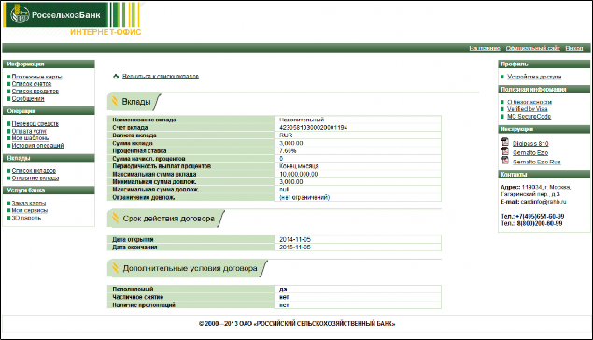593x340 pixels.
Task: Click the 'ИНТЕРНЕТ-ОФИС' header caption
Action: pos(106,32)
